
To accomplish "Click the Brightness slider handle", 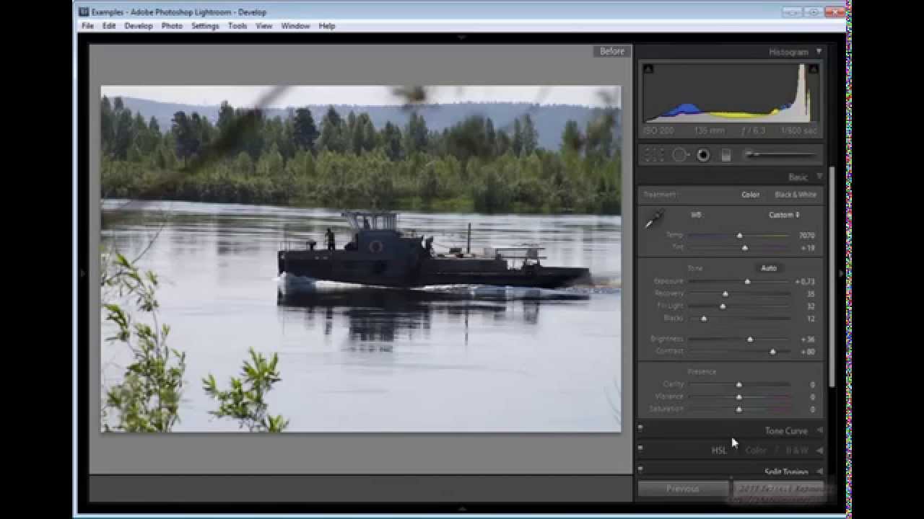I will pyautogui.click(x=750, y=340).
